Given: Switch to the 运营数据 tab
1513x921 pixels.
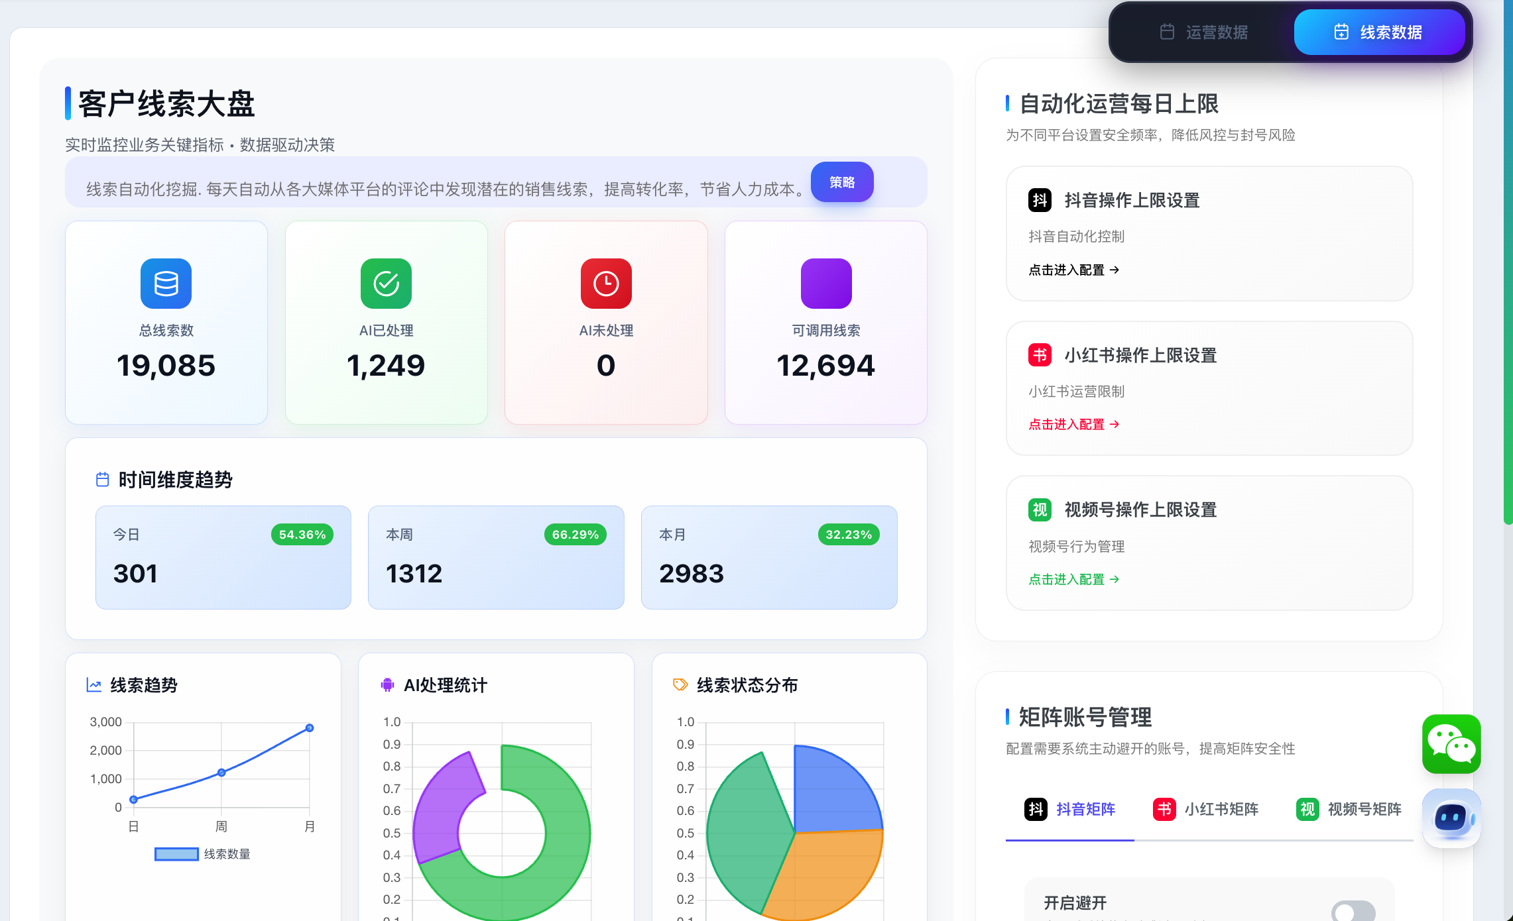Looking at the screenshot, I should [x=1204, y=32].
